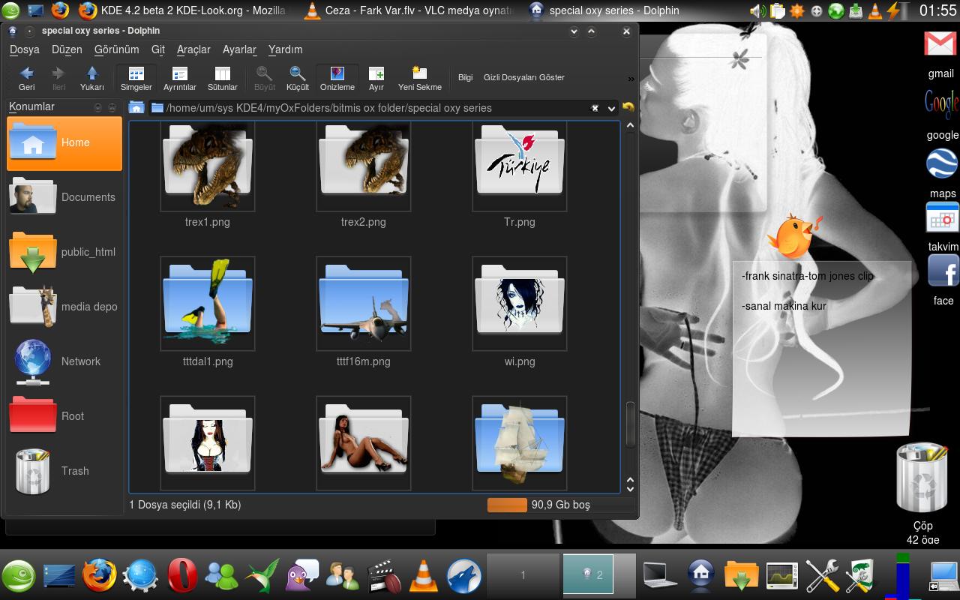Launch VLC from the bottom dock
This screenshot has height=600, width=960.
coord(424,576)
